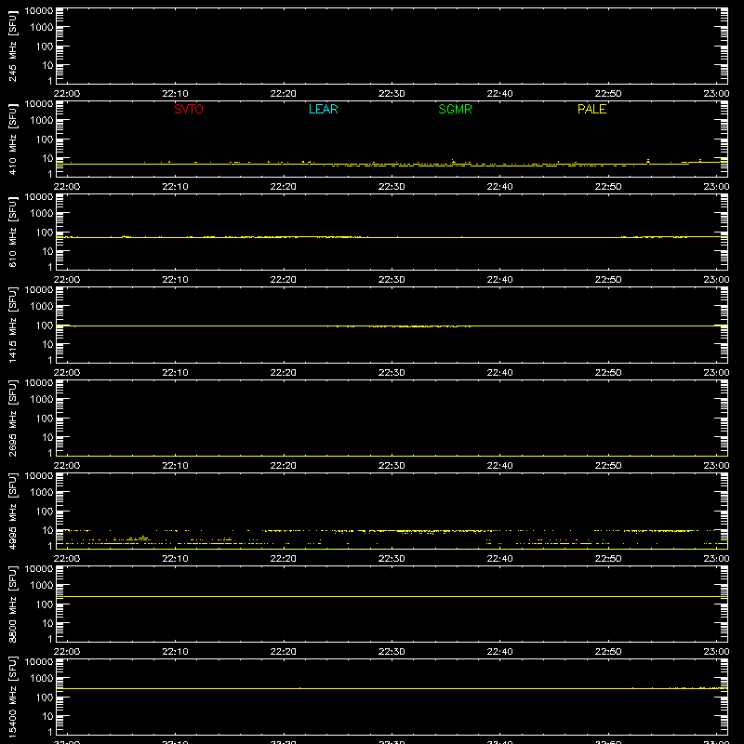Click 22:50 label under 2695 MHz panel
The image size is (744, 744).
(x=608, y=466)
